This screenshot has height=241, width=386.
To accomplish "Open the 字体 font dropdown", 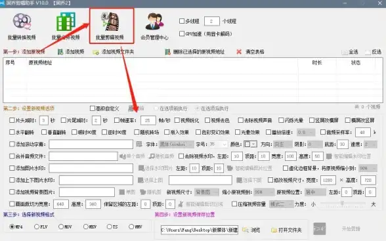I will click(176, 144).
